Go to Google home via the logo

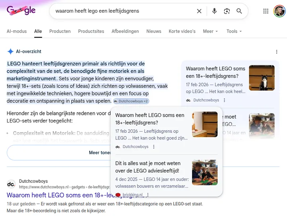(x=21, y=11)
